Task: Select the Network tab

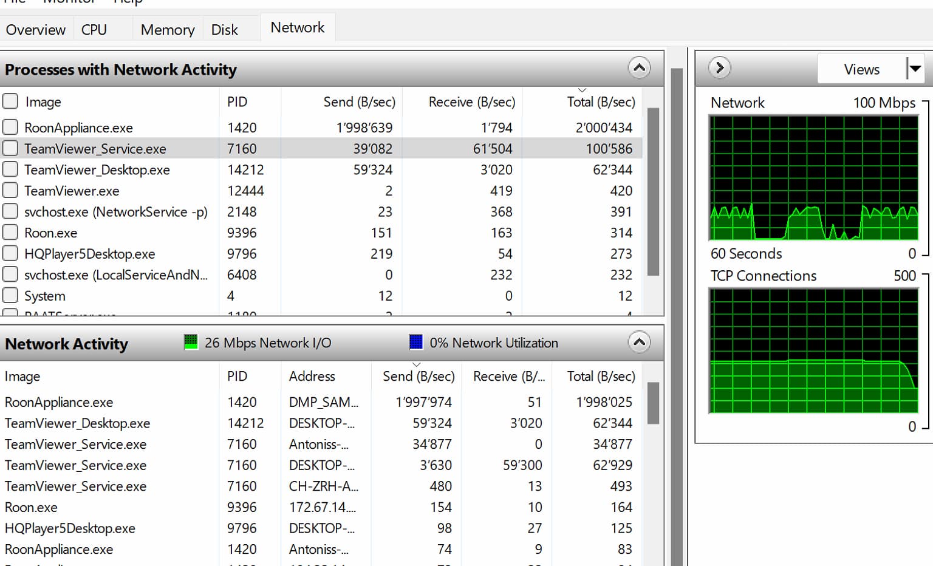Action: (298, 27)
